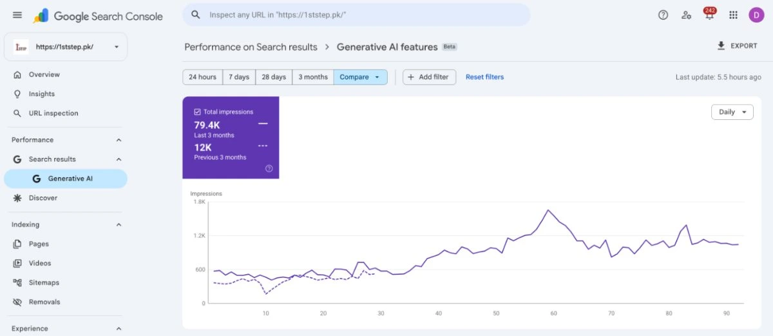The width and height of the screenshot is (773, 336).
Task: Open users and permissions icon
Action: tap(687, 15)
